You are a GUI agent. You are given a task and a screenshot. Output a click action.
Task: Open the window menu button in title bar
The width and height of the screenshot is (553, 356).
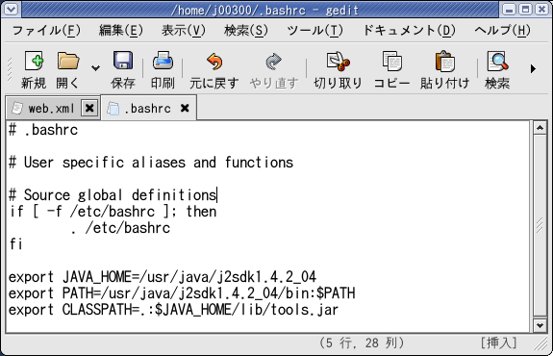click(11, 10)
